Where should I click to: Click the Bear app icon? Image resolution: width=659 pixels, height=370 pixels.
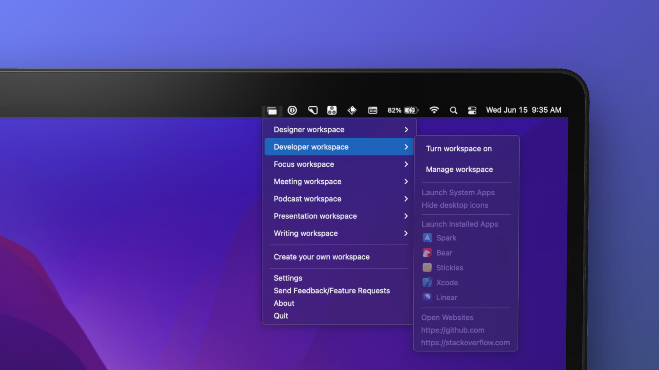point(427,253)
